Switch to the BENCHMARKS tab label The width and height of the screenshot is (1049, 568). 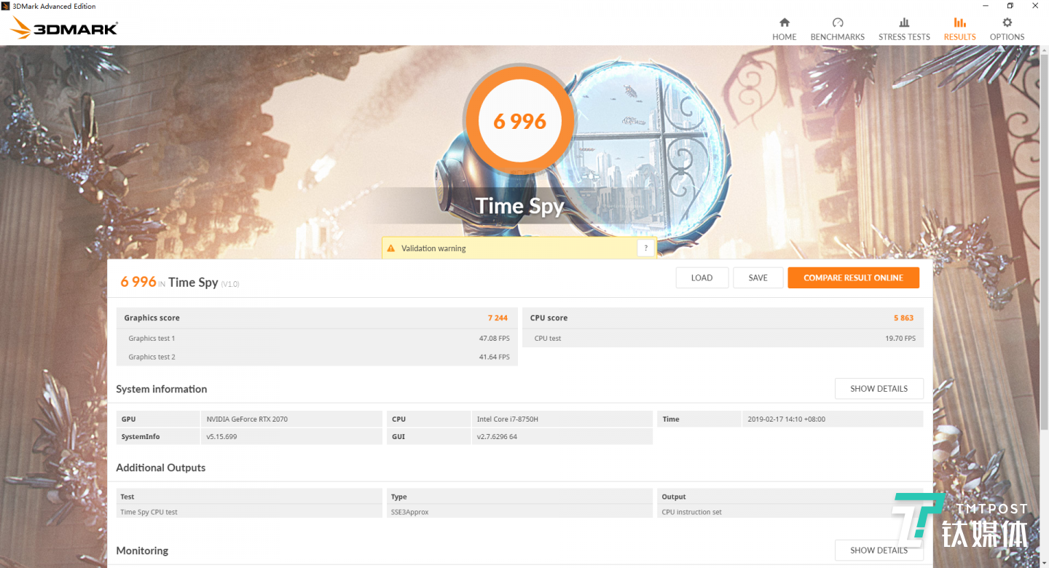tap(837, 37)
